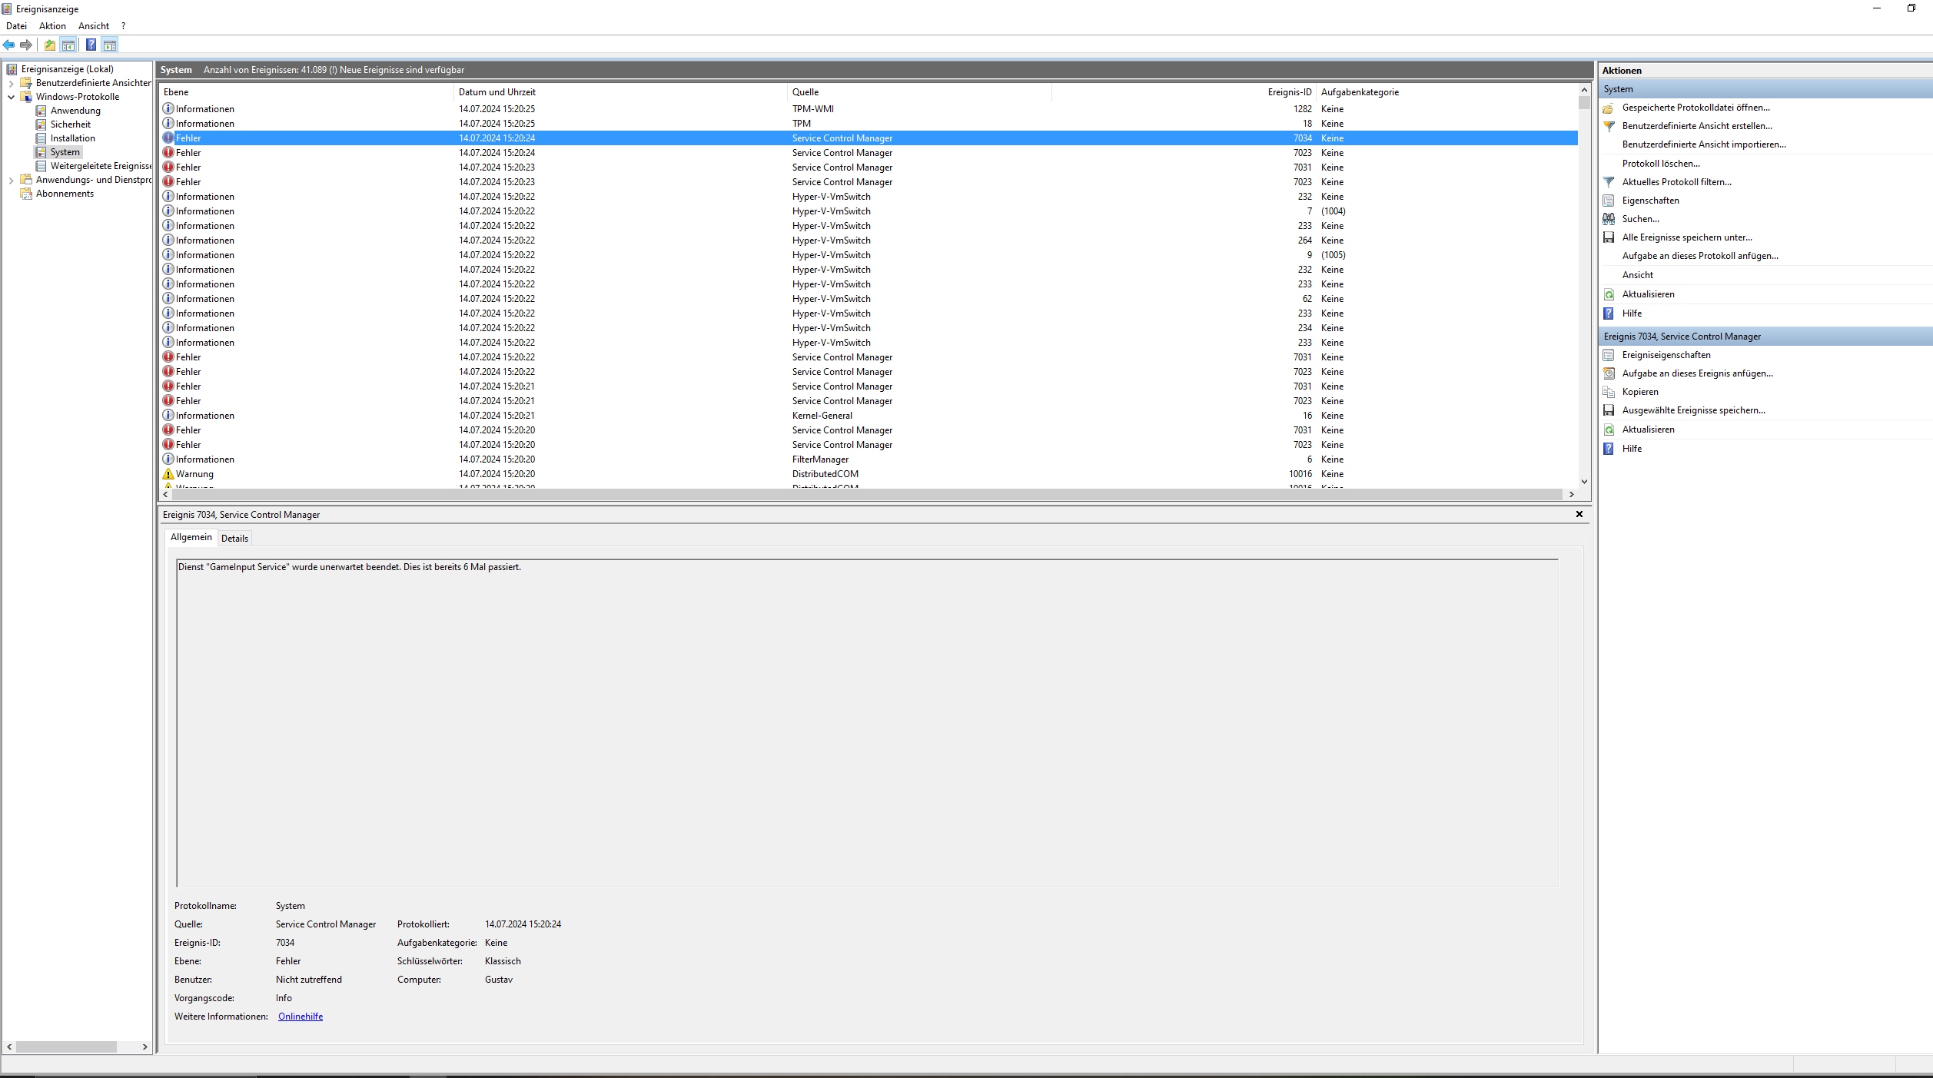The width and height of the screenshot is (1933, 1078).
Task: Click the 'Eigenschaften' icon in the actions pane
Action: (x=1609, y=201)
